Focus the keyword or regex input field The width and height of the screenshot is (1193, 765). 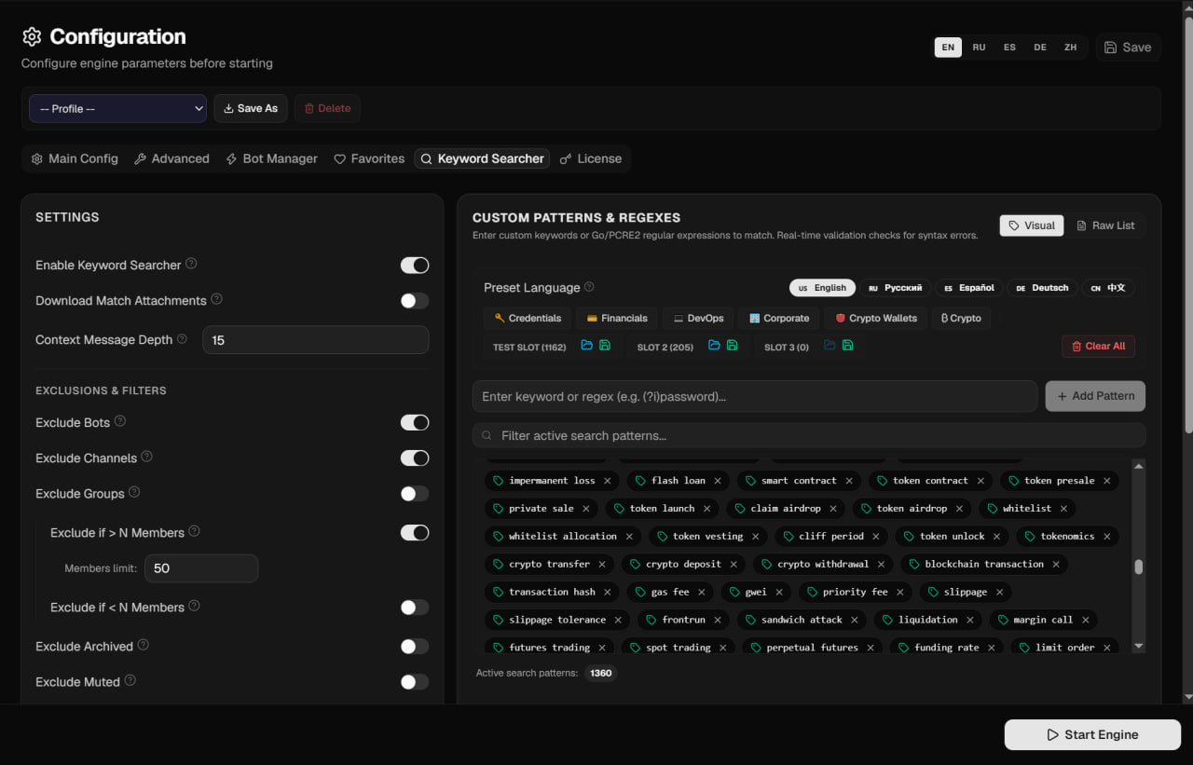[755, 396]
